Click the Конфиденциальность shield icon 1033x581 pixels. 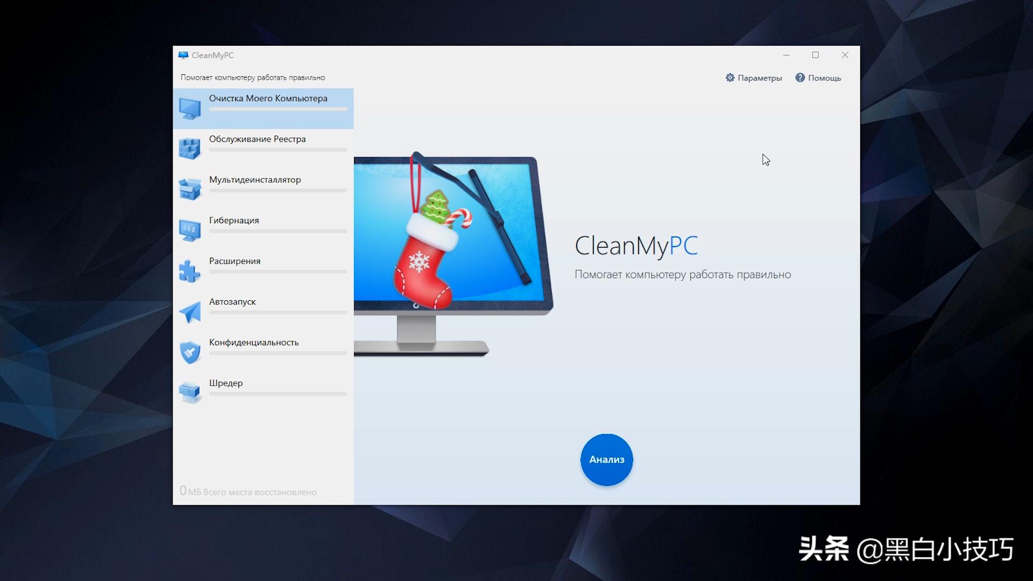190,352
